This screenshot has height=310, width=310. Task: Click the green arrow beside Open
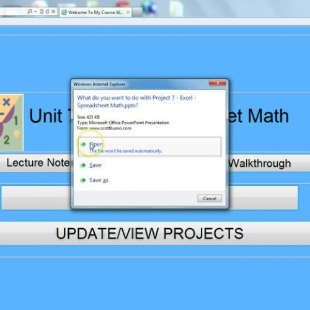[83, 144]
